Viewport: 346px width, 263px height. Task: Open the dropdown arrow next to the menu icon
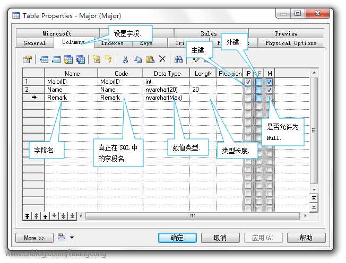pos(72,238)
